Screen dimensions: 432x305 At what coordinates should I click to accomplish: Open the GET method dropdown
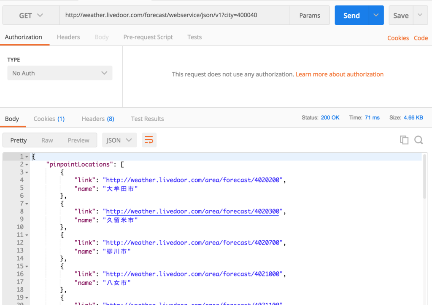pyautogui.click(x=31, y=16)
